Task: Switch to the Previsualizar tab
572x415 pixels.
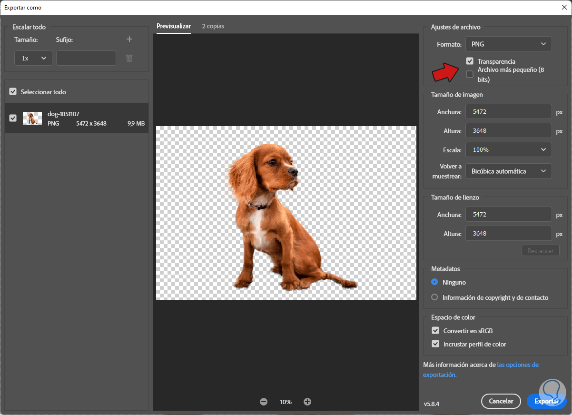Action: [x=174, y=26]
